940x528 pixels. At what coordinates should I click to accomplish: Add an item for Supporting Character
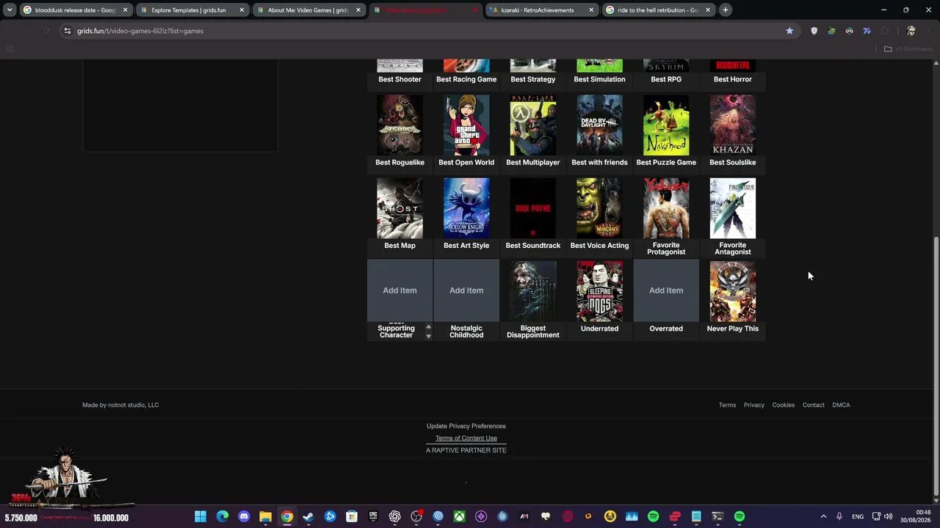(399, 290)
